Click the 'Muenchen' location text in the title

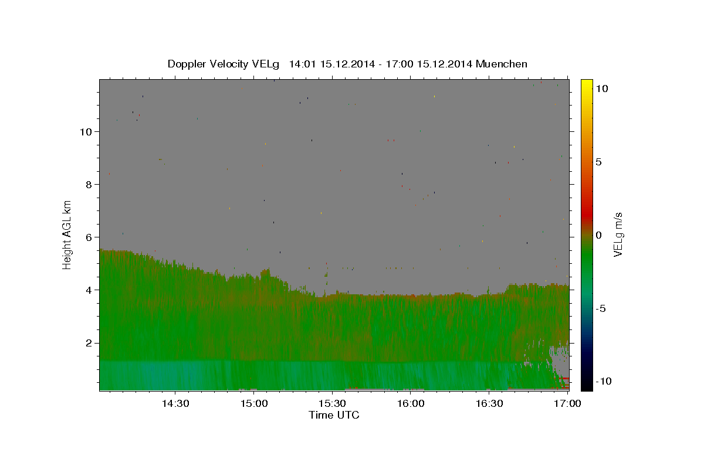[x=502, y=64]
